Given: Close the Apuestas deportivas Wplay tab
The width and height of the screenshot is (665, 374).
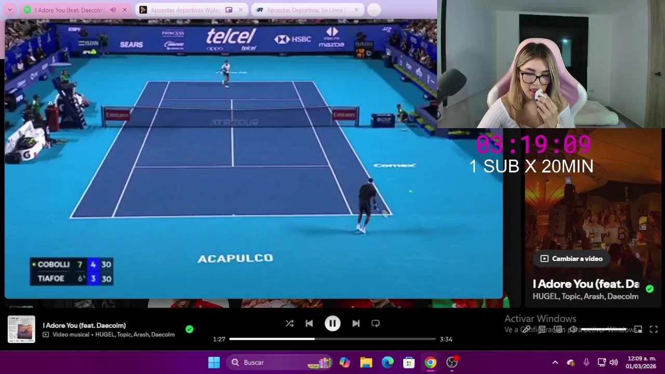Looking at the screenshot, I should click(x=241, y=10).
